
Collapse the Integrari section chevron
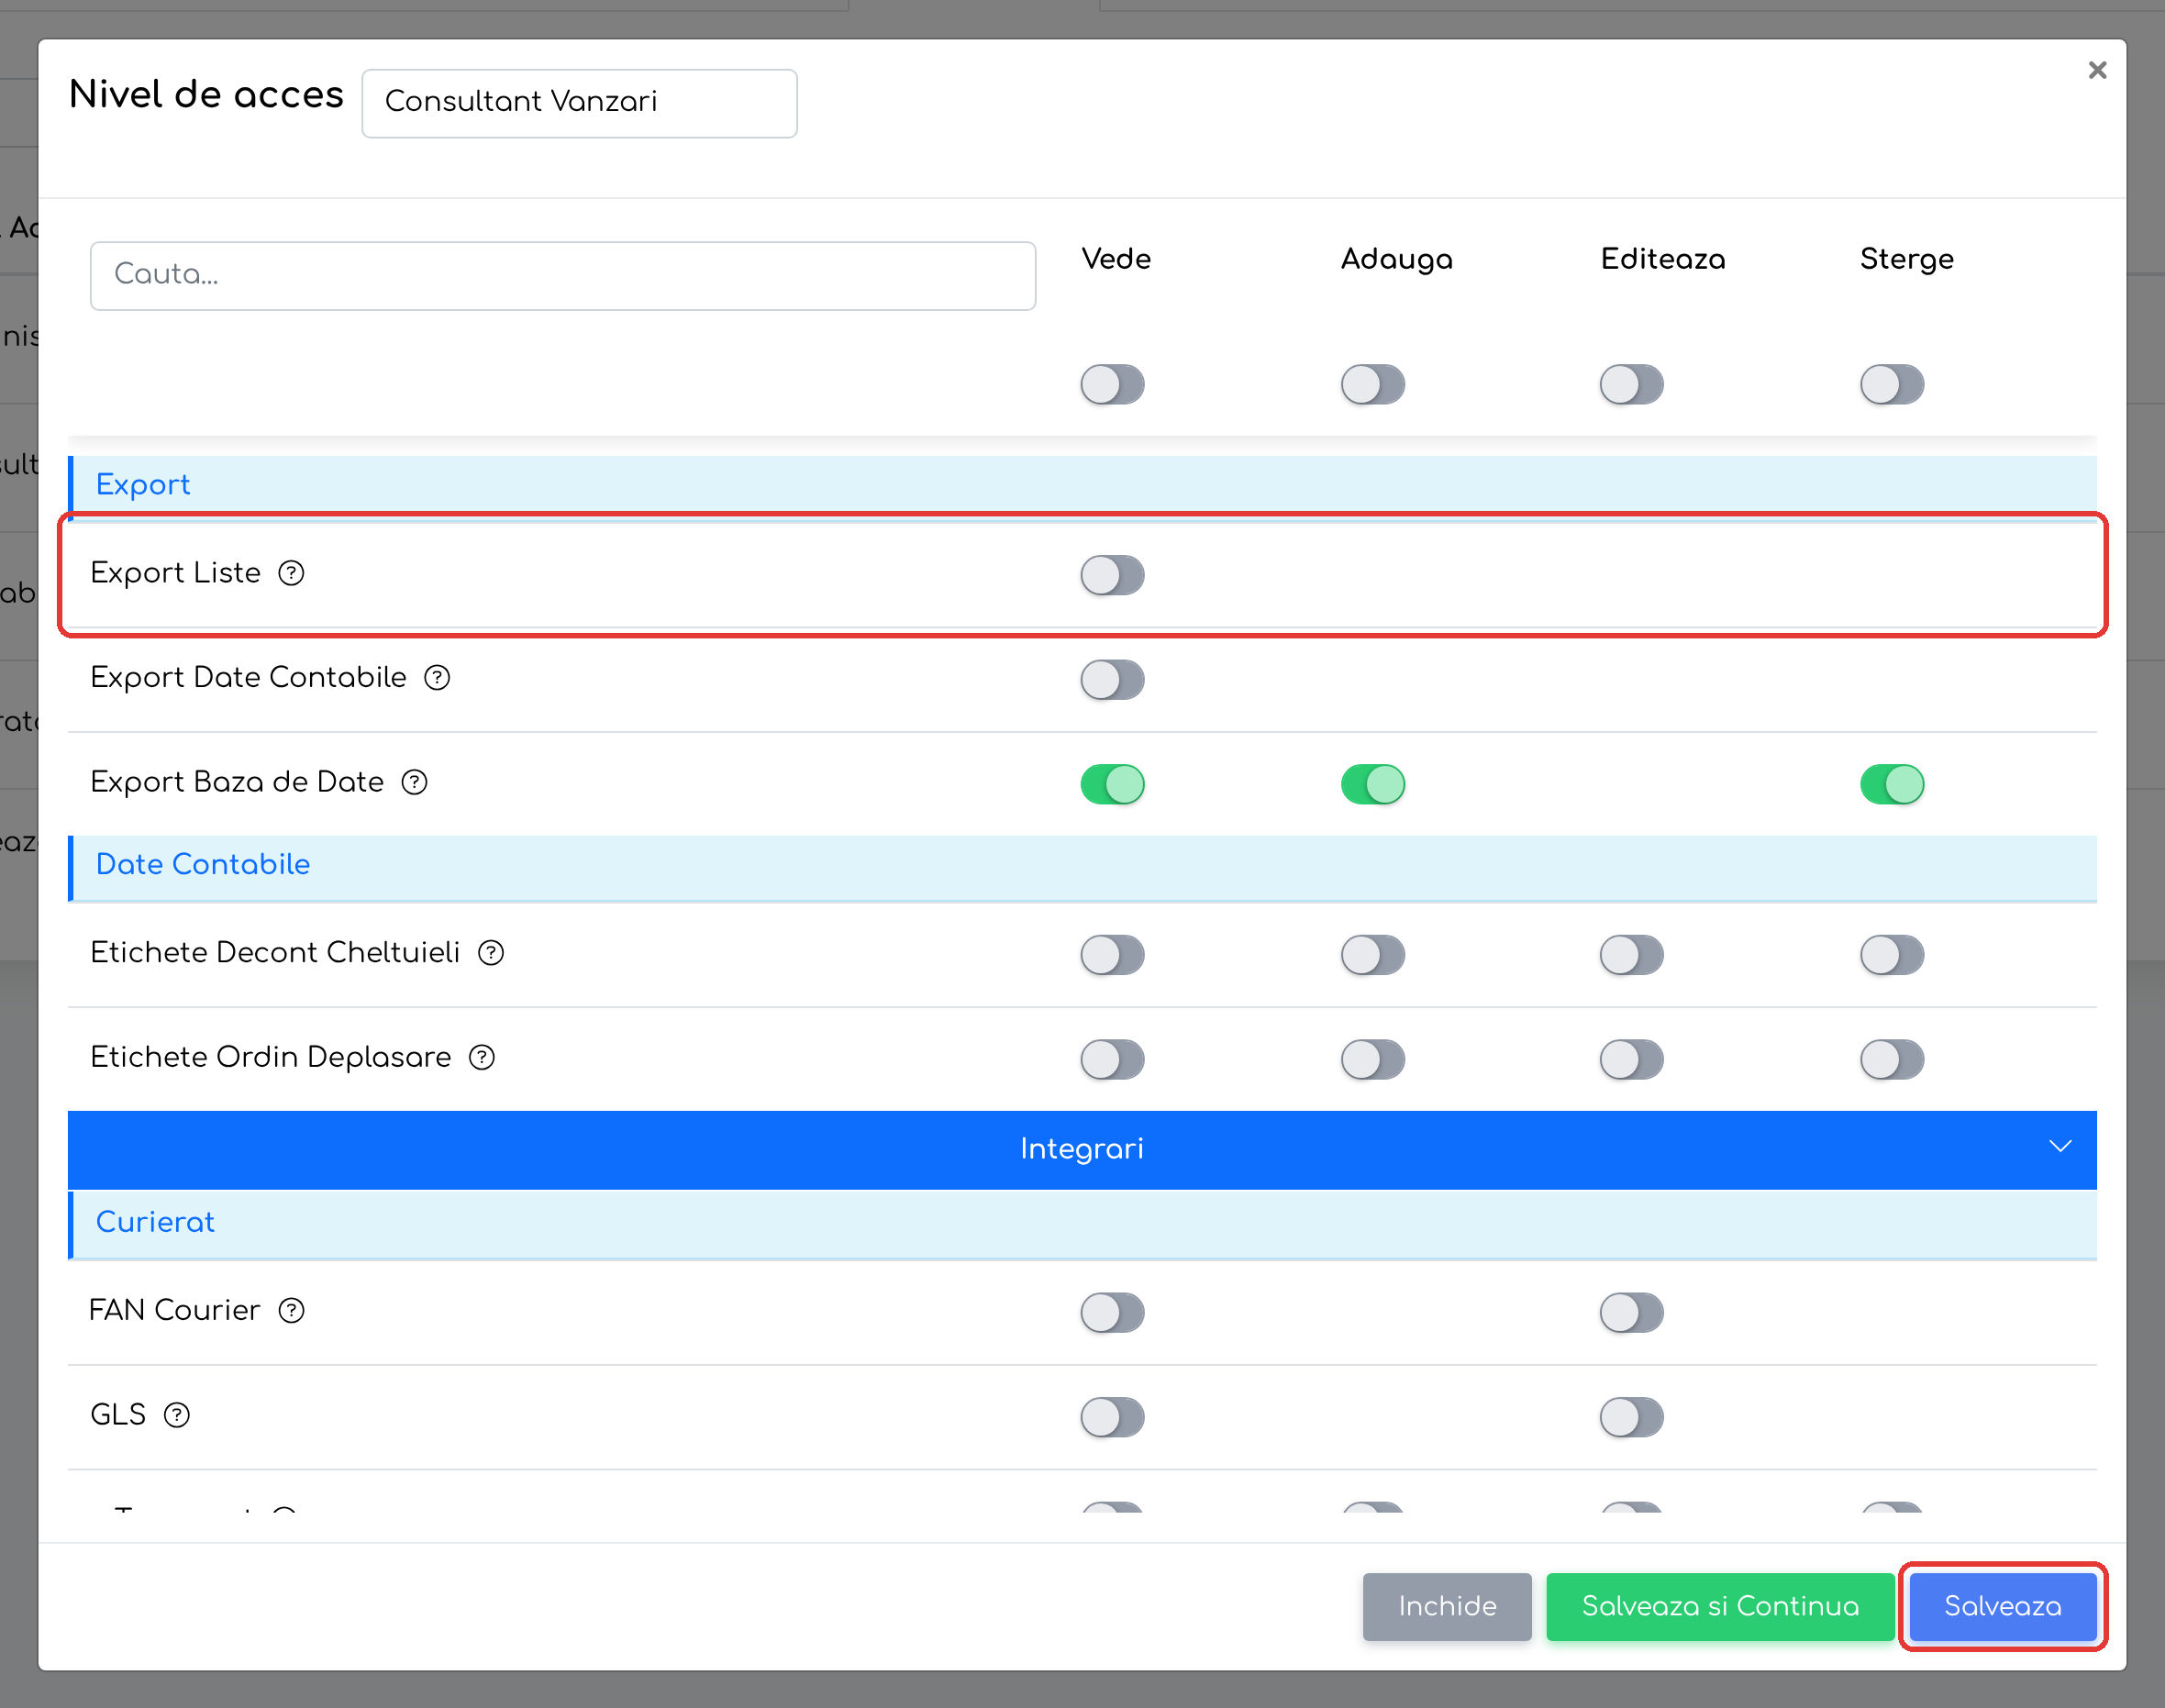(2059, 1147)
